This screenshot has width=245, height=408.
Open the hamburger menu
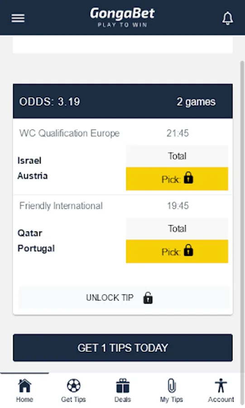(18, 18)
